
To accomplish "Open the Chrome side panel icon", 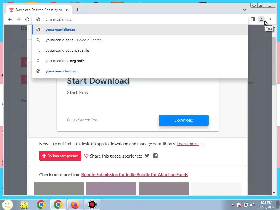I will coord(252,19).
